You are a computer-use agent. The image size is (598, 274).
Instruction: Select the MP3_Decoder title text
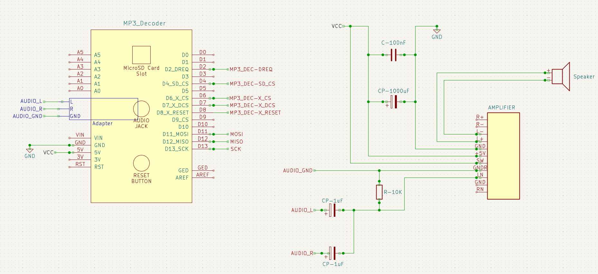point(145,23)
